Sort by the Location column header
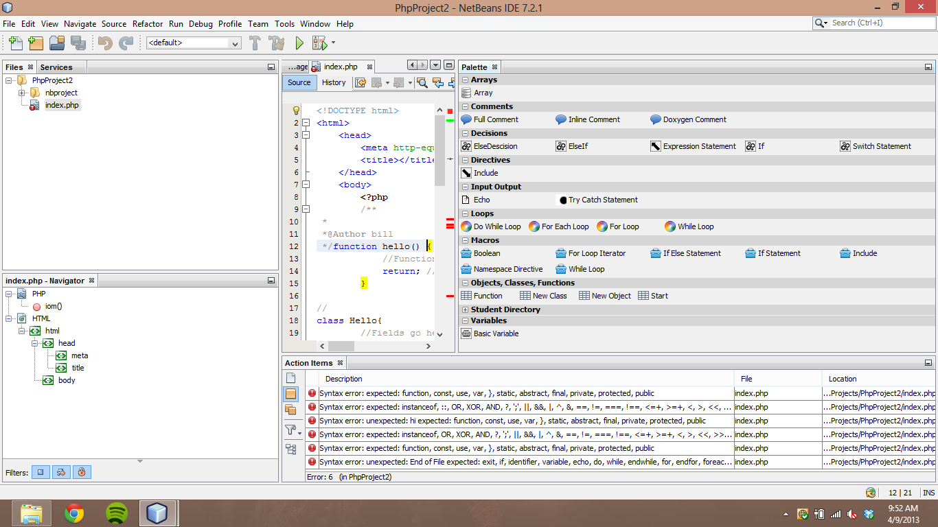 point(878,379)
